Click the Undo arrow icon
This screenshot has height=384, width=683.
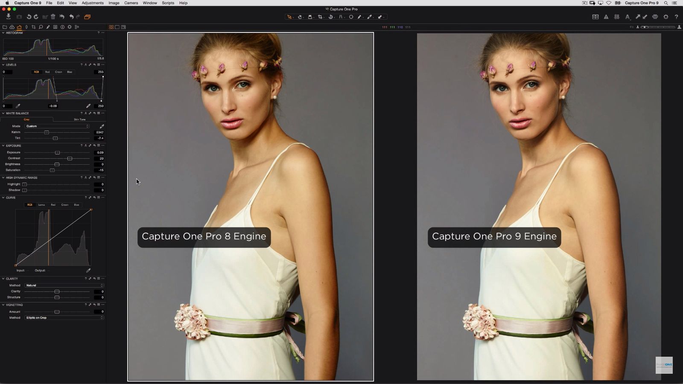point(71,17)
